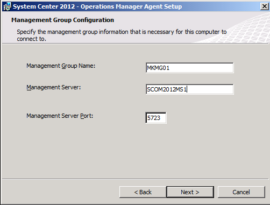Click the title bar text of the wizard
Image resolution: width=270 pixels, height=205 pixels.
coord(97,6)
